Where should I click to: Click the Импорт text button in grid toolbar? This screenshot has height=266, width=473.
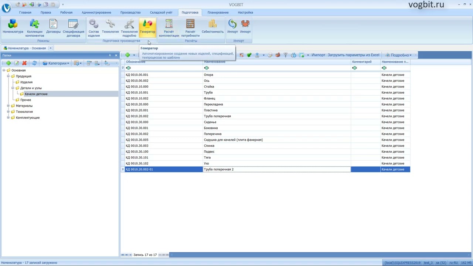(318, 55)
